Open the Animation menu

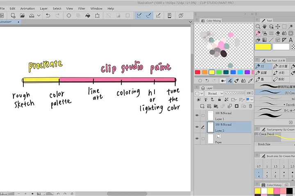(x=27, y=9)
